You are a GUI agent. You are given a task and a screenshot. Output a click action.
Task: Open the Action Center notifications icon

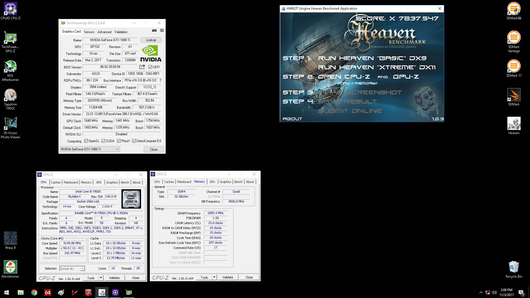coord(521,292)
